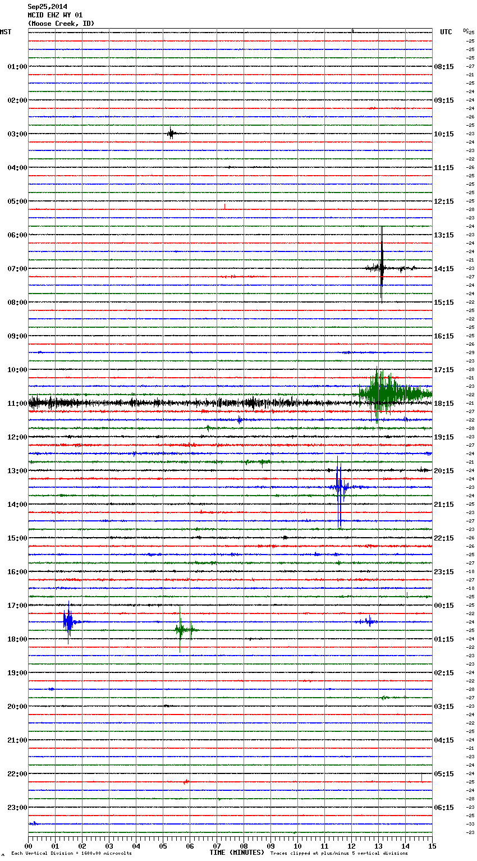Select the 19:00 MST row label

[17, 673]
